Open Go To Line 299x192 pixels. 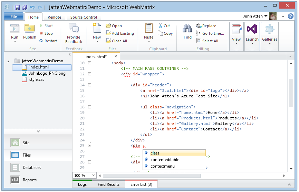[x=210, y=33]
